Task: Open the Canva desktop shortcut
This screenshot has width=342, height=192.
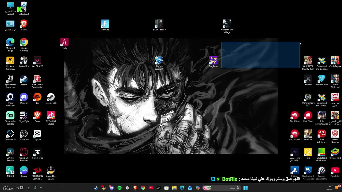Action: tap(24, 172)
